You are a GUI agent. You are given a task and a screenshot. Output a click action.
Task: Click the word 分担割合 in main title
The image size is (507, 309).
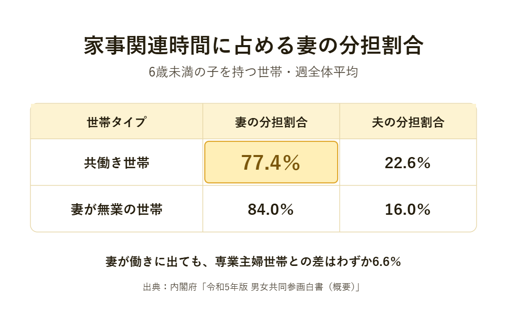pyautogui.click(x=381, y=45)
